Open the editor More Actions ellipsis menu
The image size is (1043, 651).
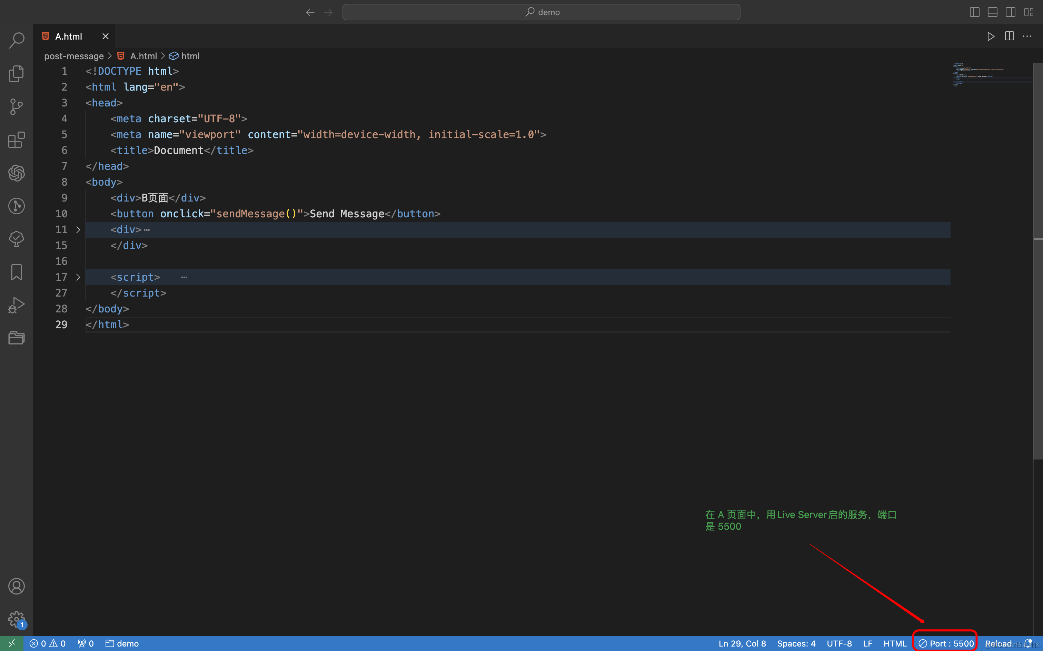[x=1027, y=36]
